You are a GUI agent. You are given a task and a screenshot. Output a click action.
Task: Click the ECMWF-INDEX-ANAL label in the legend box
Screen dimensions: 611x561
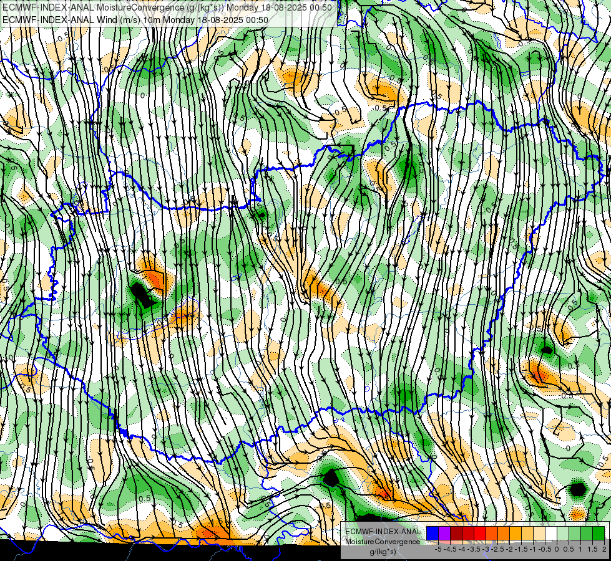tap(383, 532)
